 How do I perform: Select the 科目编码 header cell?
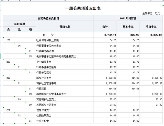[x=19, y=24]
